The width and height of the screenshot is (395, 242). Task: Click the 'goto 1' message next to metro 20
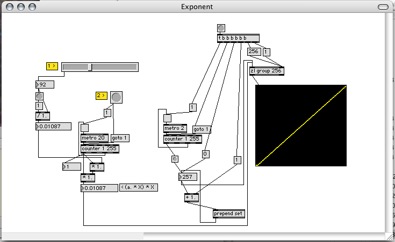120,138
